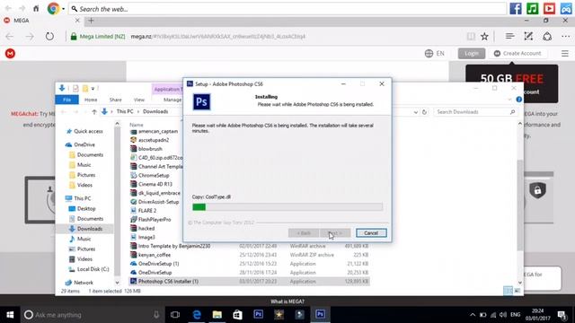Open the game controller shortcut icon
575x323 pixels.
pos(566,8)
